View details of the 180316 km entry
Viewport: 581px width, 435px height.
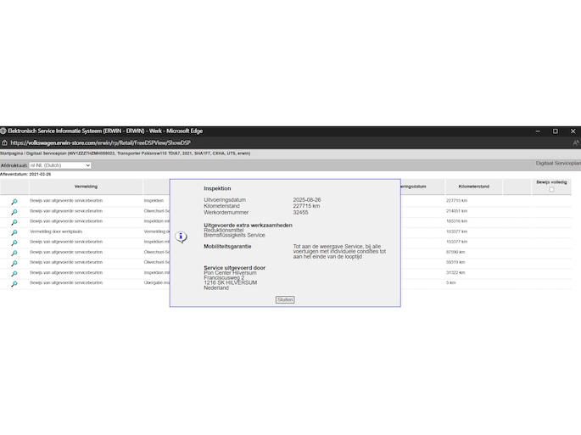tap(14, 221)
